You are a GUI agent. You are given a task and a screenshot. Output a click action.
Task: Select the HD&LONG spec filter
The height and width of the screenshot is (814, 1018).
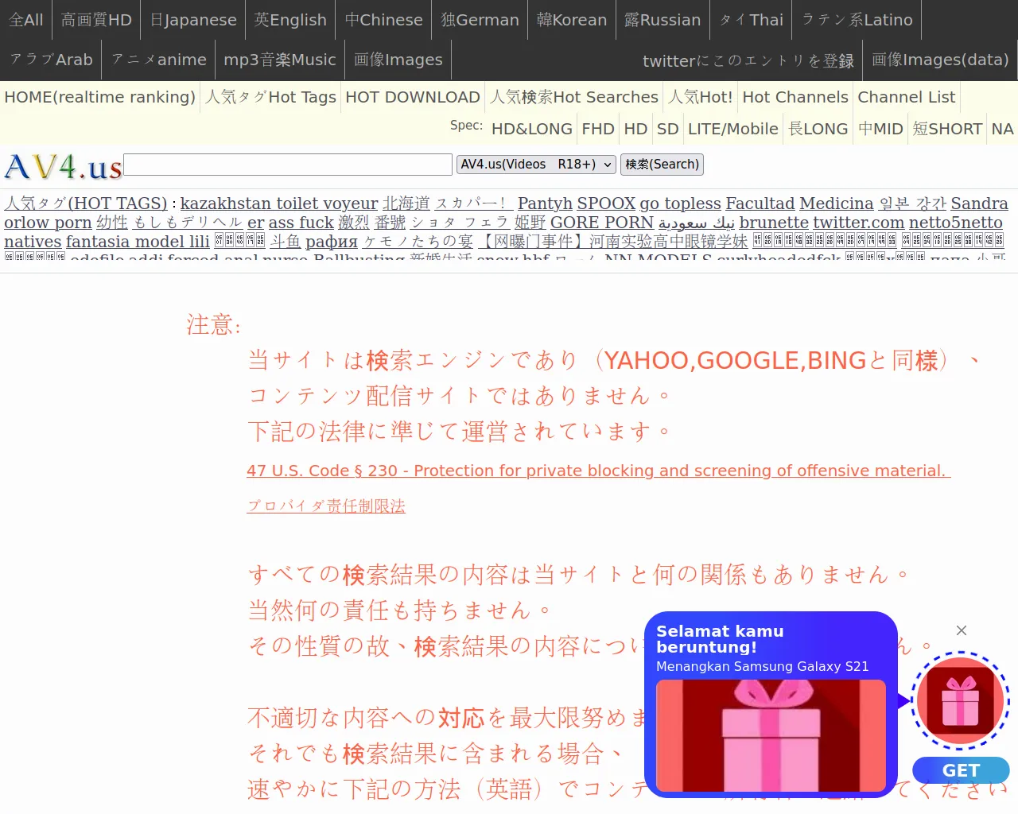point(531,129)
